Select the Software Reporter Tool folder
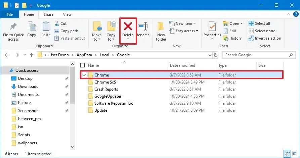 click(114, 103)
